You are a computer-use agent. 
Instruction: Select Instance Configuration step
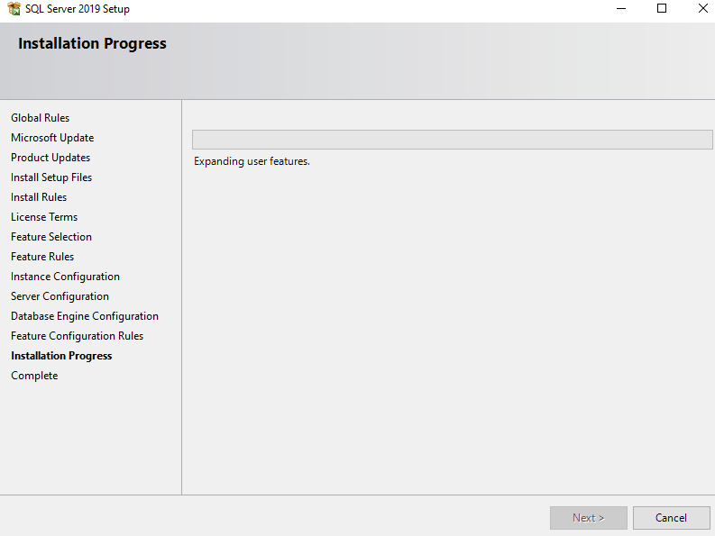click(x=65, y=277)
